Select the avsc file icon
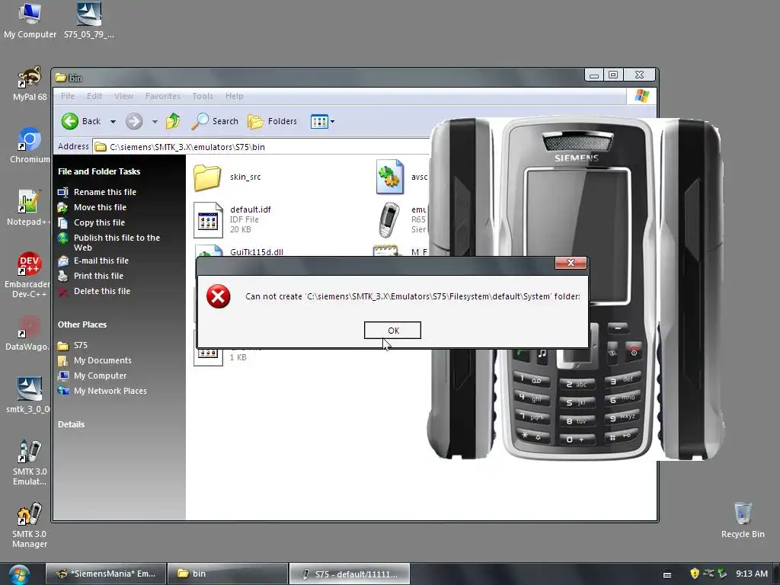Screen dimensions: 780x585 390,177
